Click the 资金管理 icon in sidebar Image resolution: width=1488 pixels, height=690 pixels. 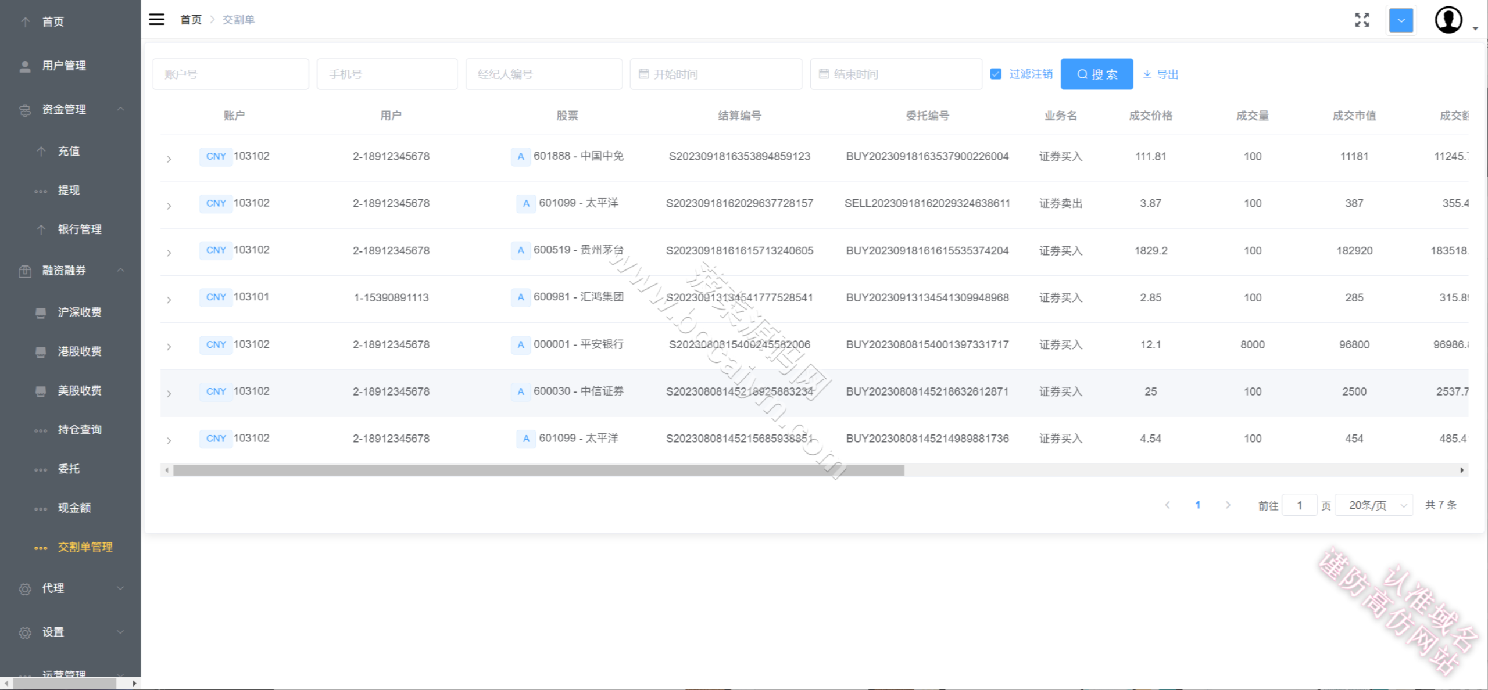pyautogui.click(x=25, y=110)
